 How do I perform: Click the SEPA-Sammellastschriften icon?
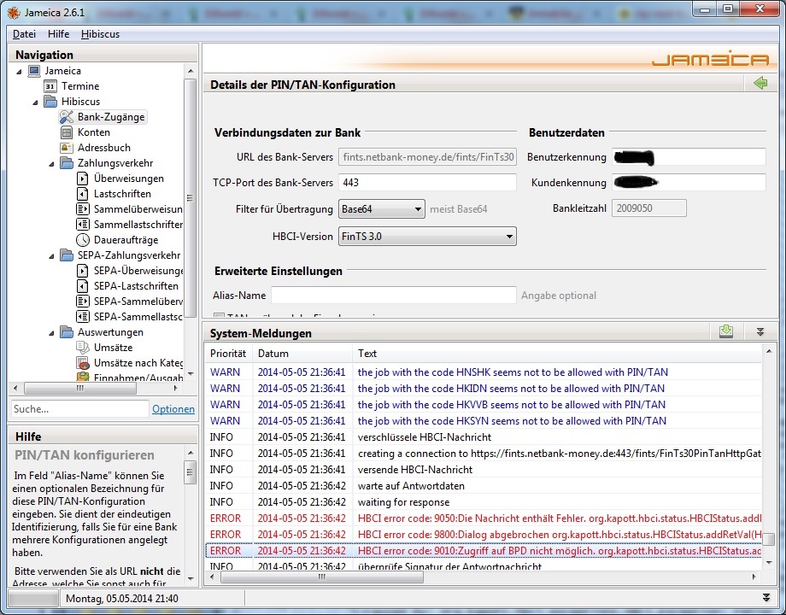pyautogui.click(x=82, y=317)
